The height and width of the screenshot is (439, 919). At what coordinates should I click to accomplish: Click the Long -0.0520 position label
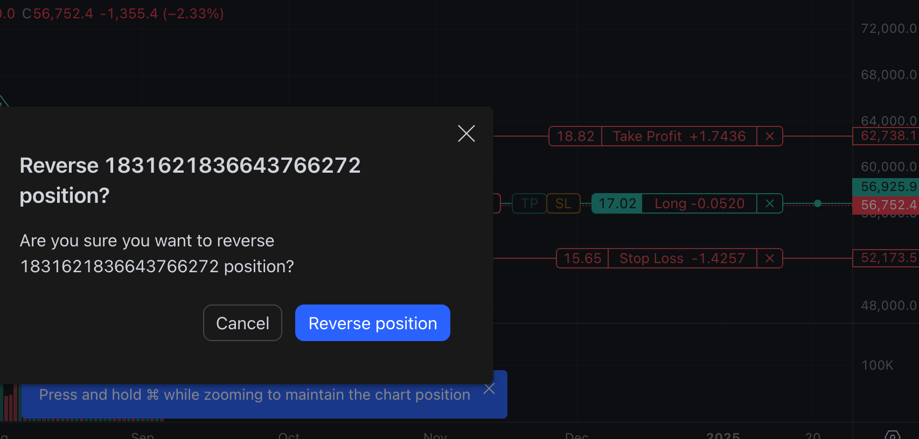699,203
